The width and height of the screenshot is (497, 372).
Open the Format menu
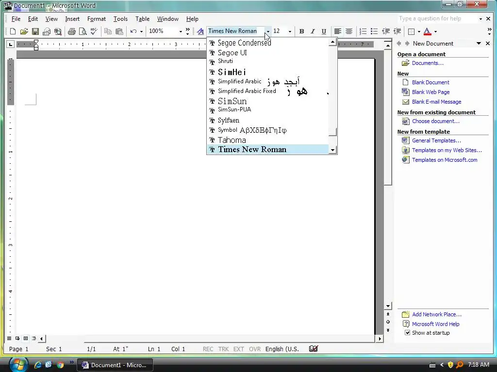[97, 19]
